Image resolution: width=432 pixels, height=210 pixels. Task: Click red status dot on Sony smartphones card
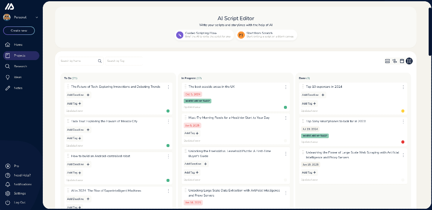click(403, 142)
